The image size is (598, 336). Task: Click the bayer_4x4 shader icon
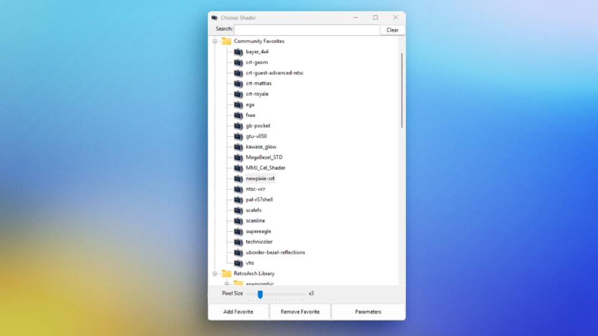tap(239, 52)
